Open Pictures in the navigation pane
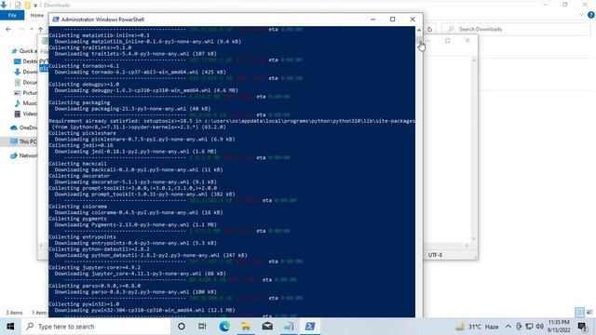Screen dimensions: 596x335 (26, 93)
